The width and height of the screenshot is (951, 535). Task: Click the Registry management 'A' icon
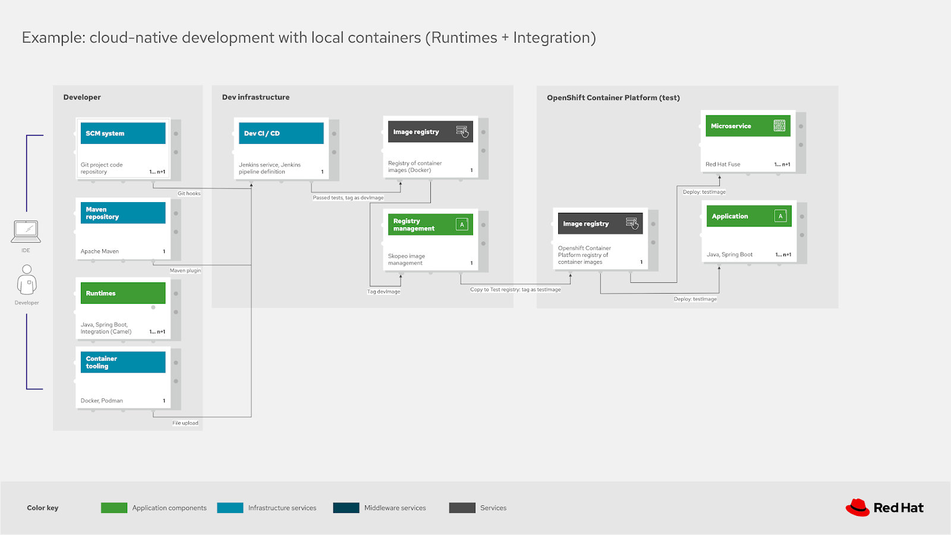pyautogui.click(x=462, y=225)
